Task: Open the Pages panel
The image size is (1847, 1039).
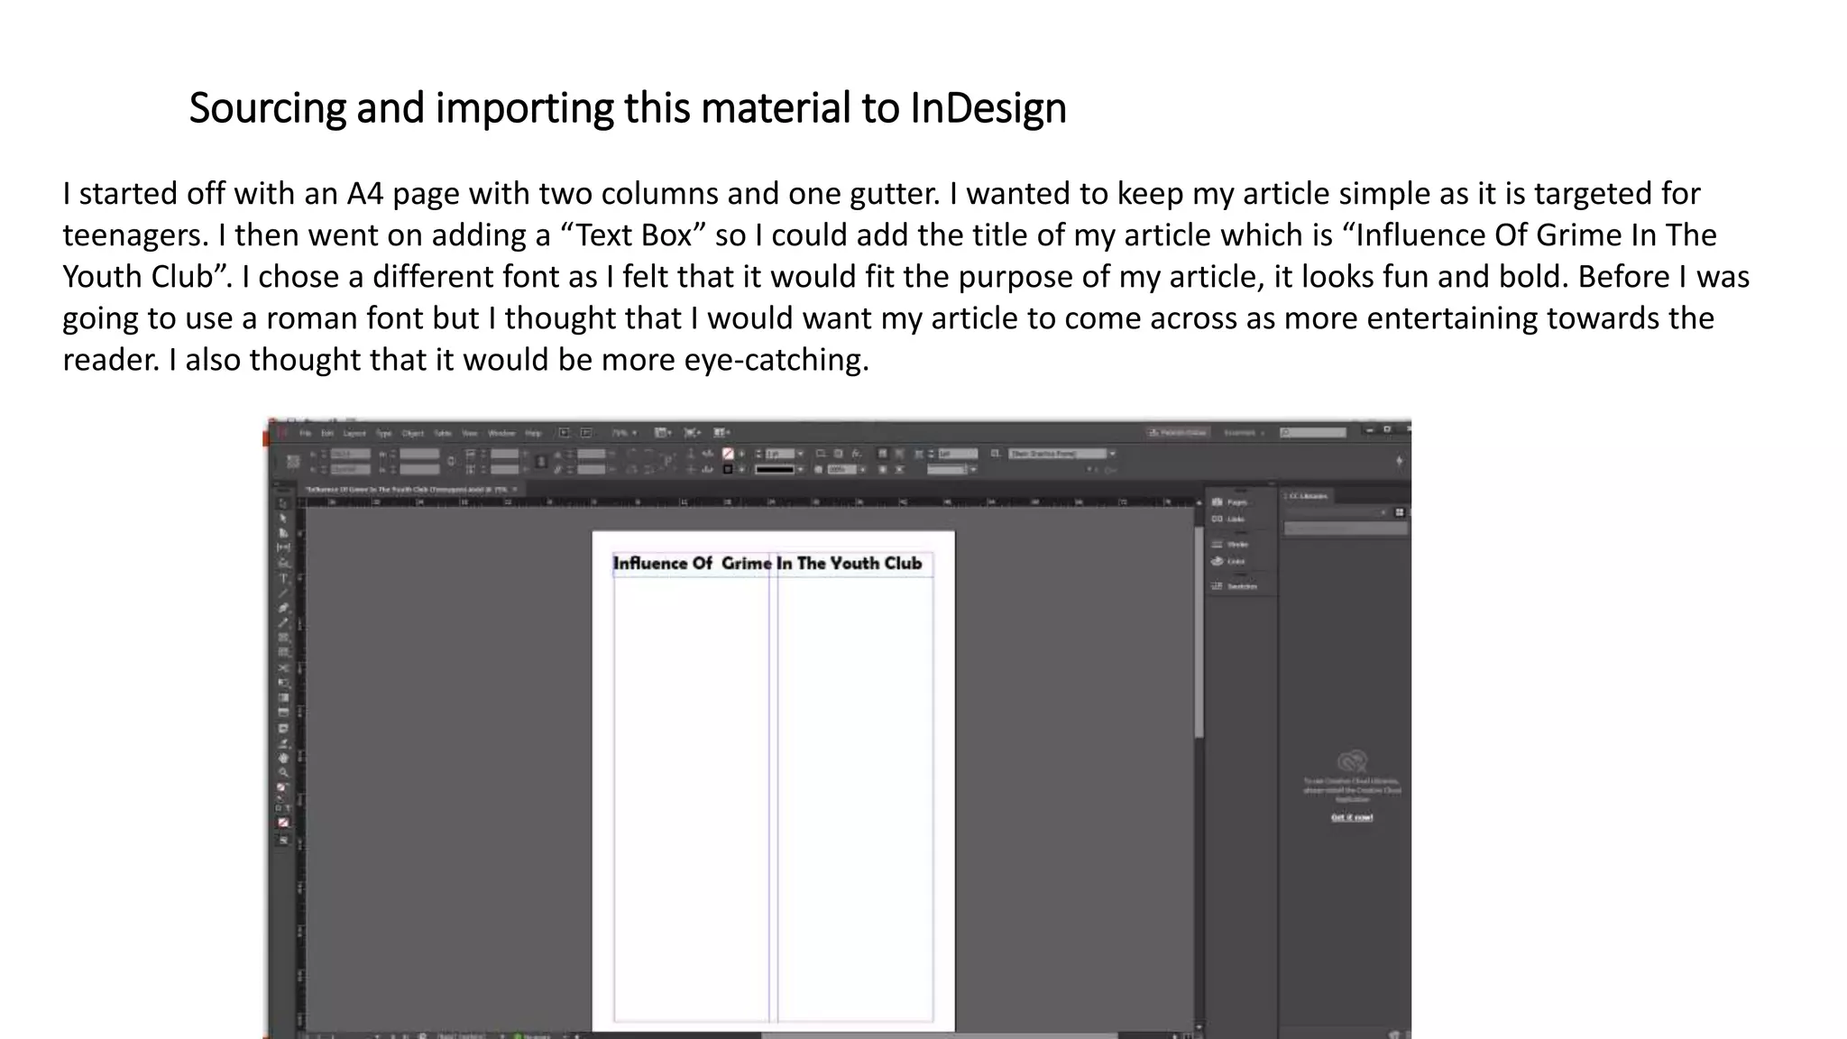Action: pos(1230,502)
